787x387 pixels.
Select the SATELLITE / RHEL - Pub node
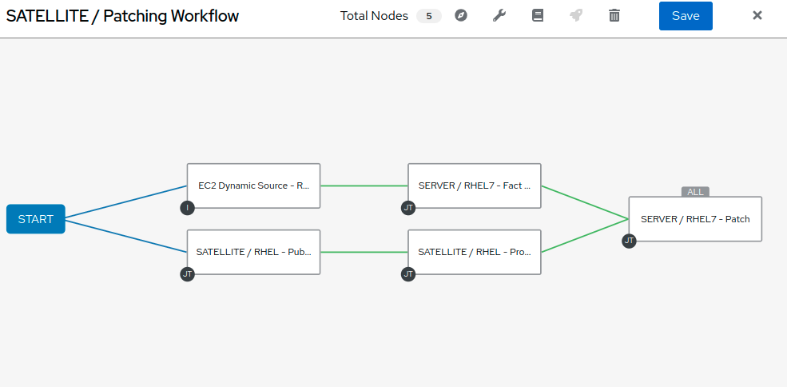point(253,253)
